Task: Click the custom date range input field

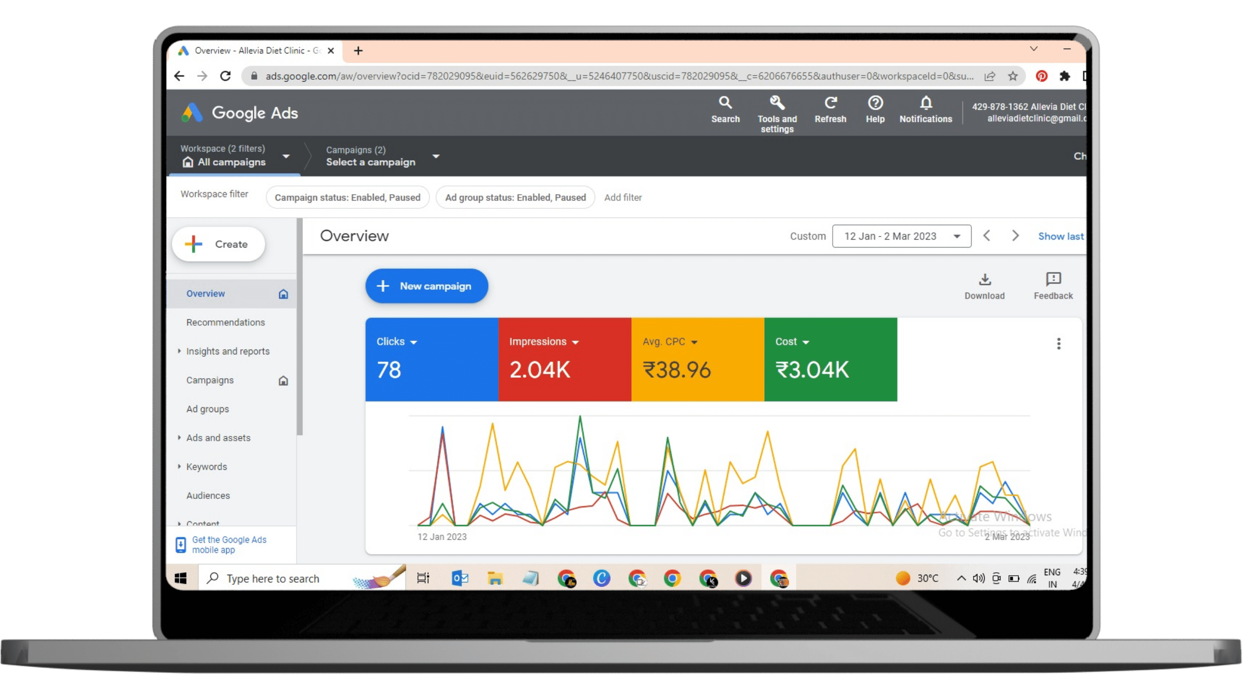Action: [900, 236]
